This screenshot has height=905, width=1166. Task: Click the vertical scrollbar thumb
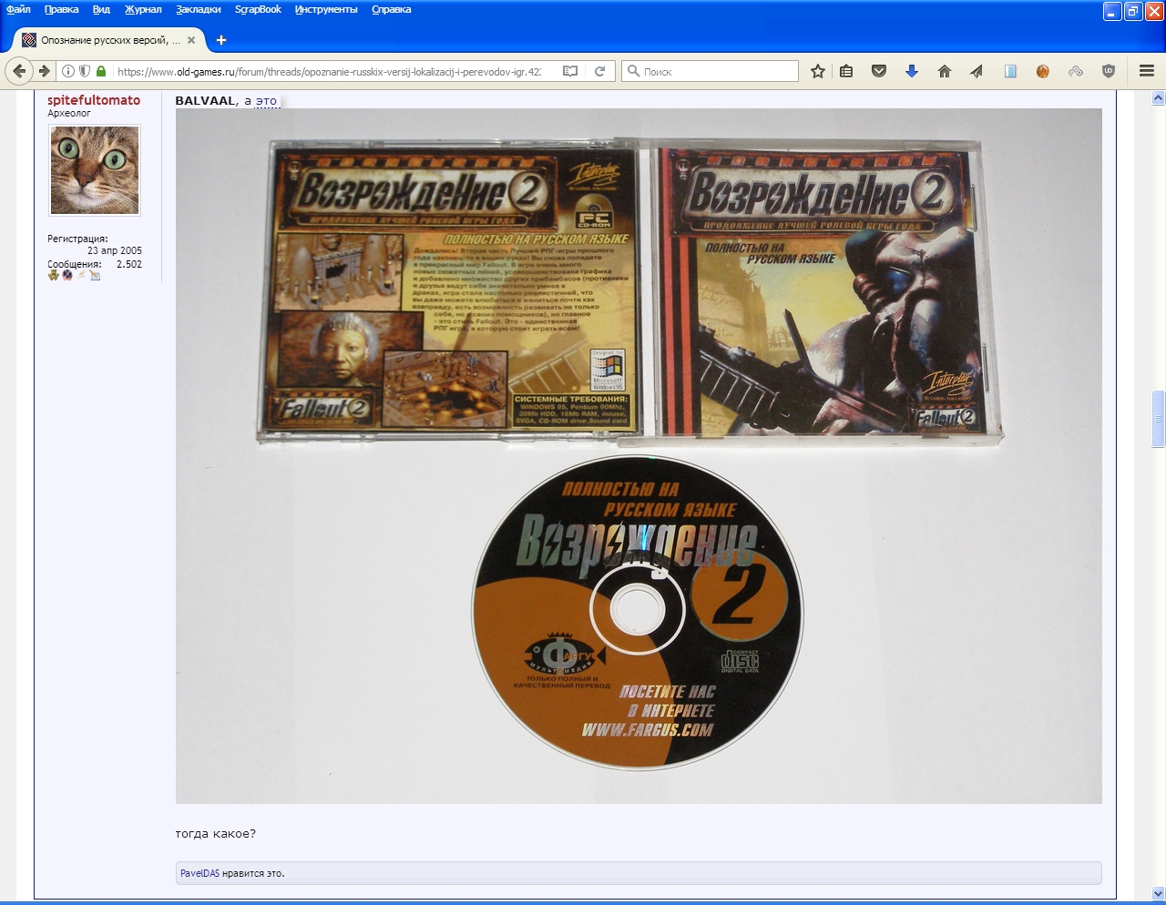point(1158,419)
